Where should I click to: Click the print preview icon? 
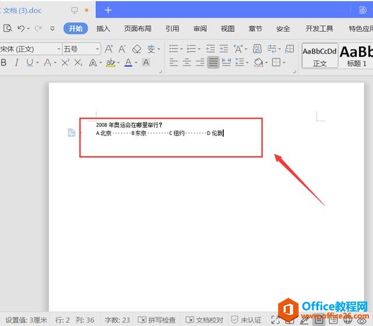click(x=8, y=29)
